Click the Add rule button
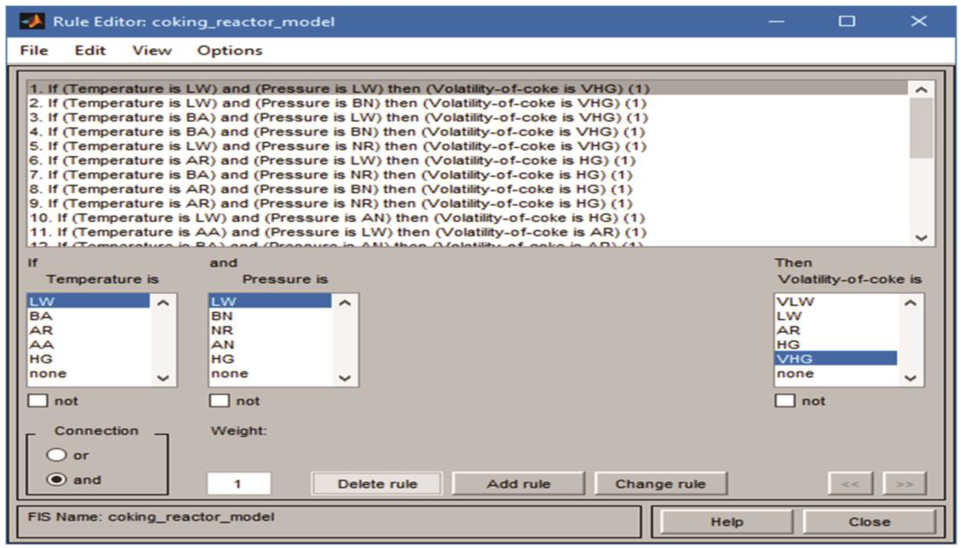The image size is (961, 548). click(x=519, y=484)
